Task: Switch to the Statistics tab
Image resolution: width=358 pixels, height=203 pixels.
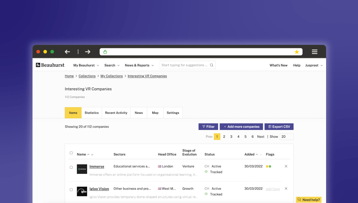Action: click(x=92, y=113)
